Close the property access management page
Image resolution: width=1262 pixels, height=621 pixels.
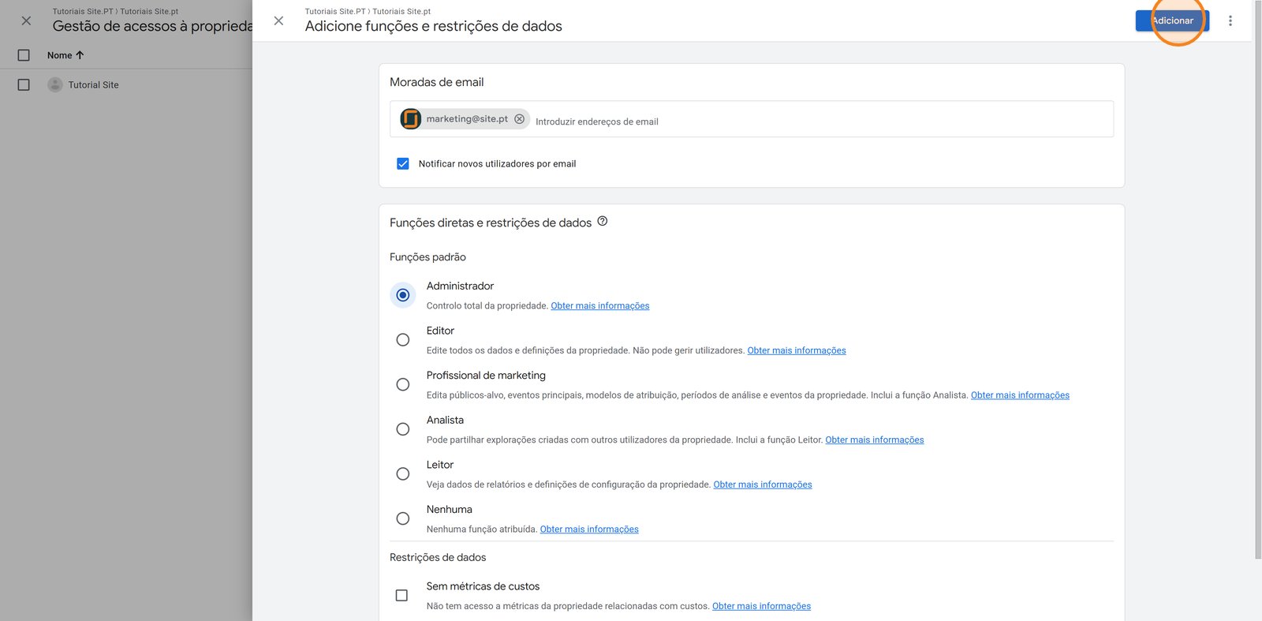coord(26,21)
